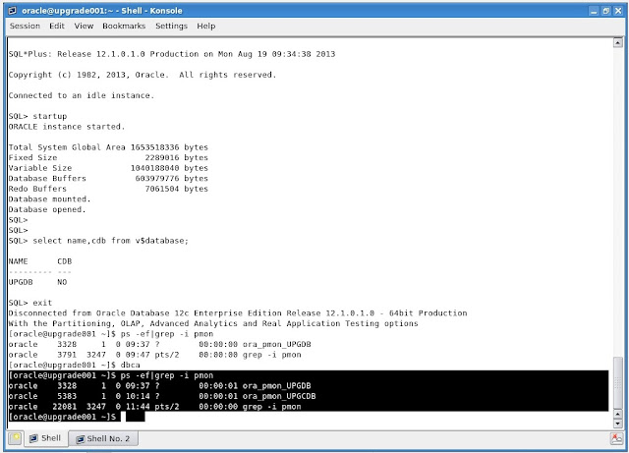This screenshot has height=453, width=629.
Task: Click the UPGDB result row
Action: (x=37, y=282)
